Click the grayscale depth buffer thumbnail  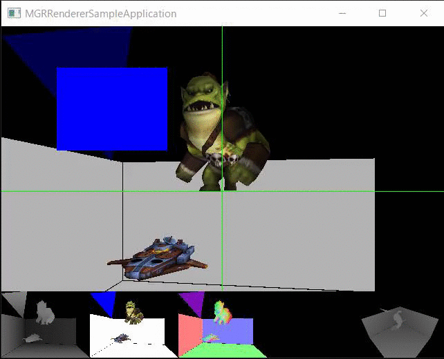click(x=46, y=324)
